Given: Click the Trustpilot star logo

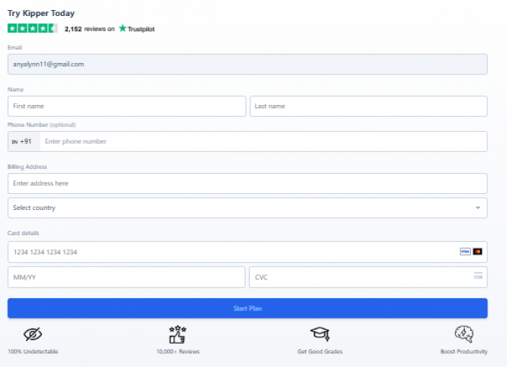Looking at the screenshot, I should pyautogui.click(x=122, y=28).
